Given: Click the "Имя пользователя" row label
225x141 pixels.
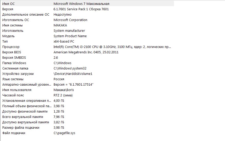Looking at the screenshot, I should 17,90.
